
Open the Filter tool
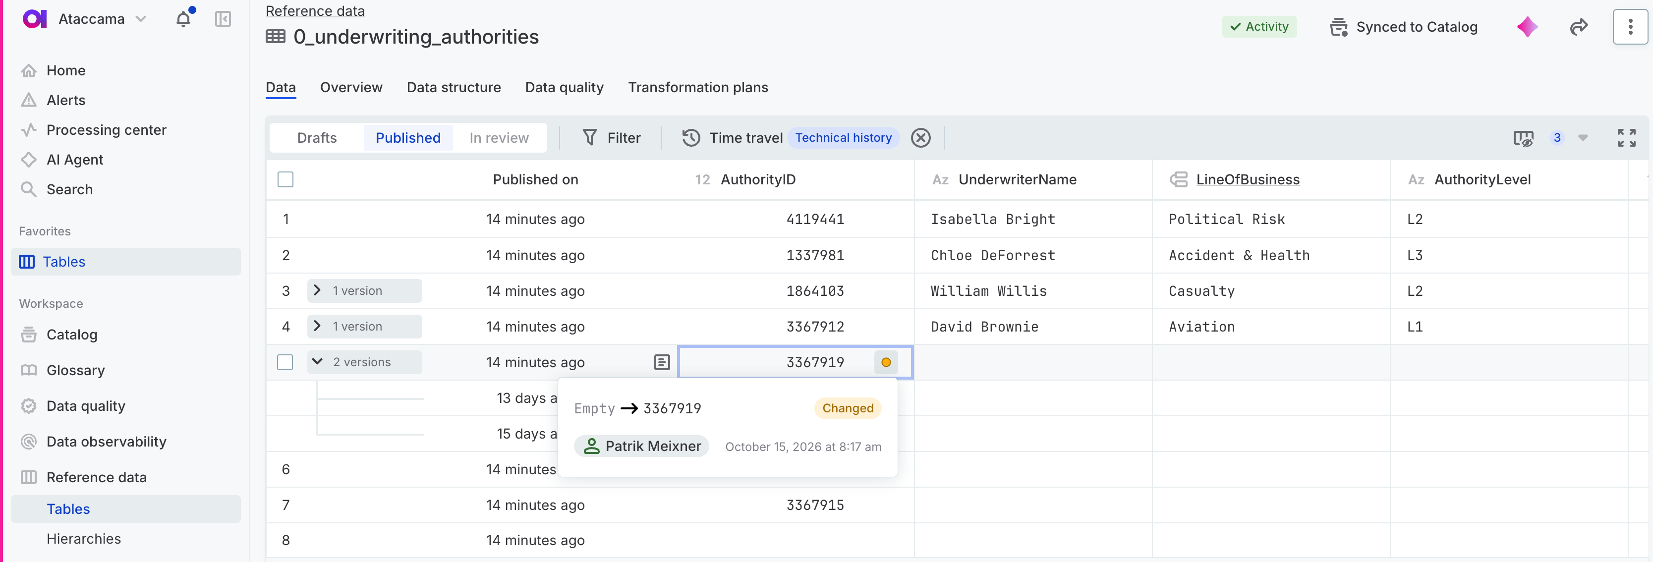click(x=611, y=137)
